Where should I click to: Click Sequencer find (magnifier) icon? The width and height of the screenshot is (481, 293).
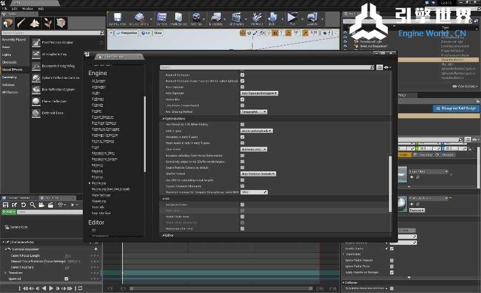32,205
